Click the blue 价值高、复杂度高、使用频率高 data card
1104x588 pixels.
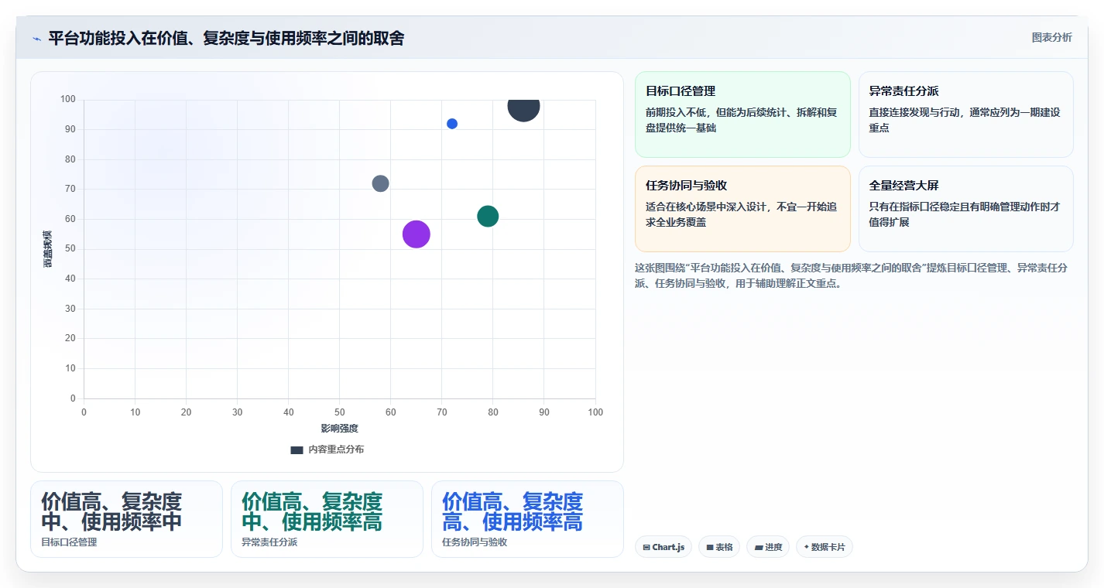tap(527, 519)
